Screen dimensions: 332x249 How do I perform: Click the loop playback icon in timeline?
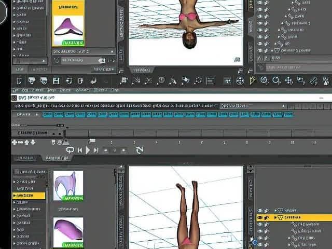(70, 150)
